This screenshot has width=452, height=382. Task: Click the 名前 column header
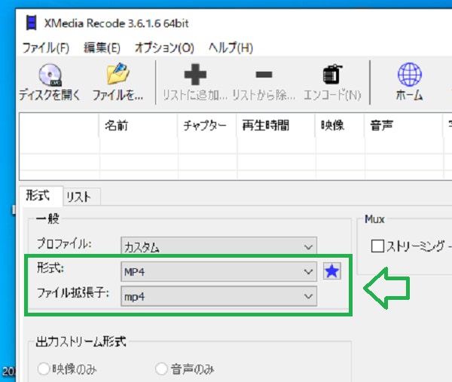[x=138, y=125]
